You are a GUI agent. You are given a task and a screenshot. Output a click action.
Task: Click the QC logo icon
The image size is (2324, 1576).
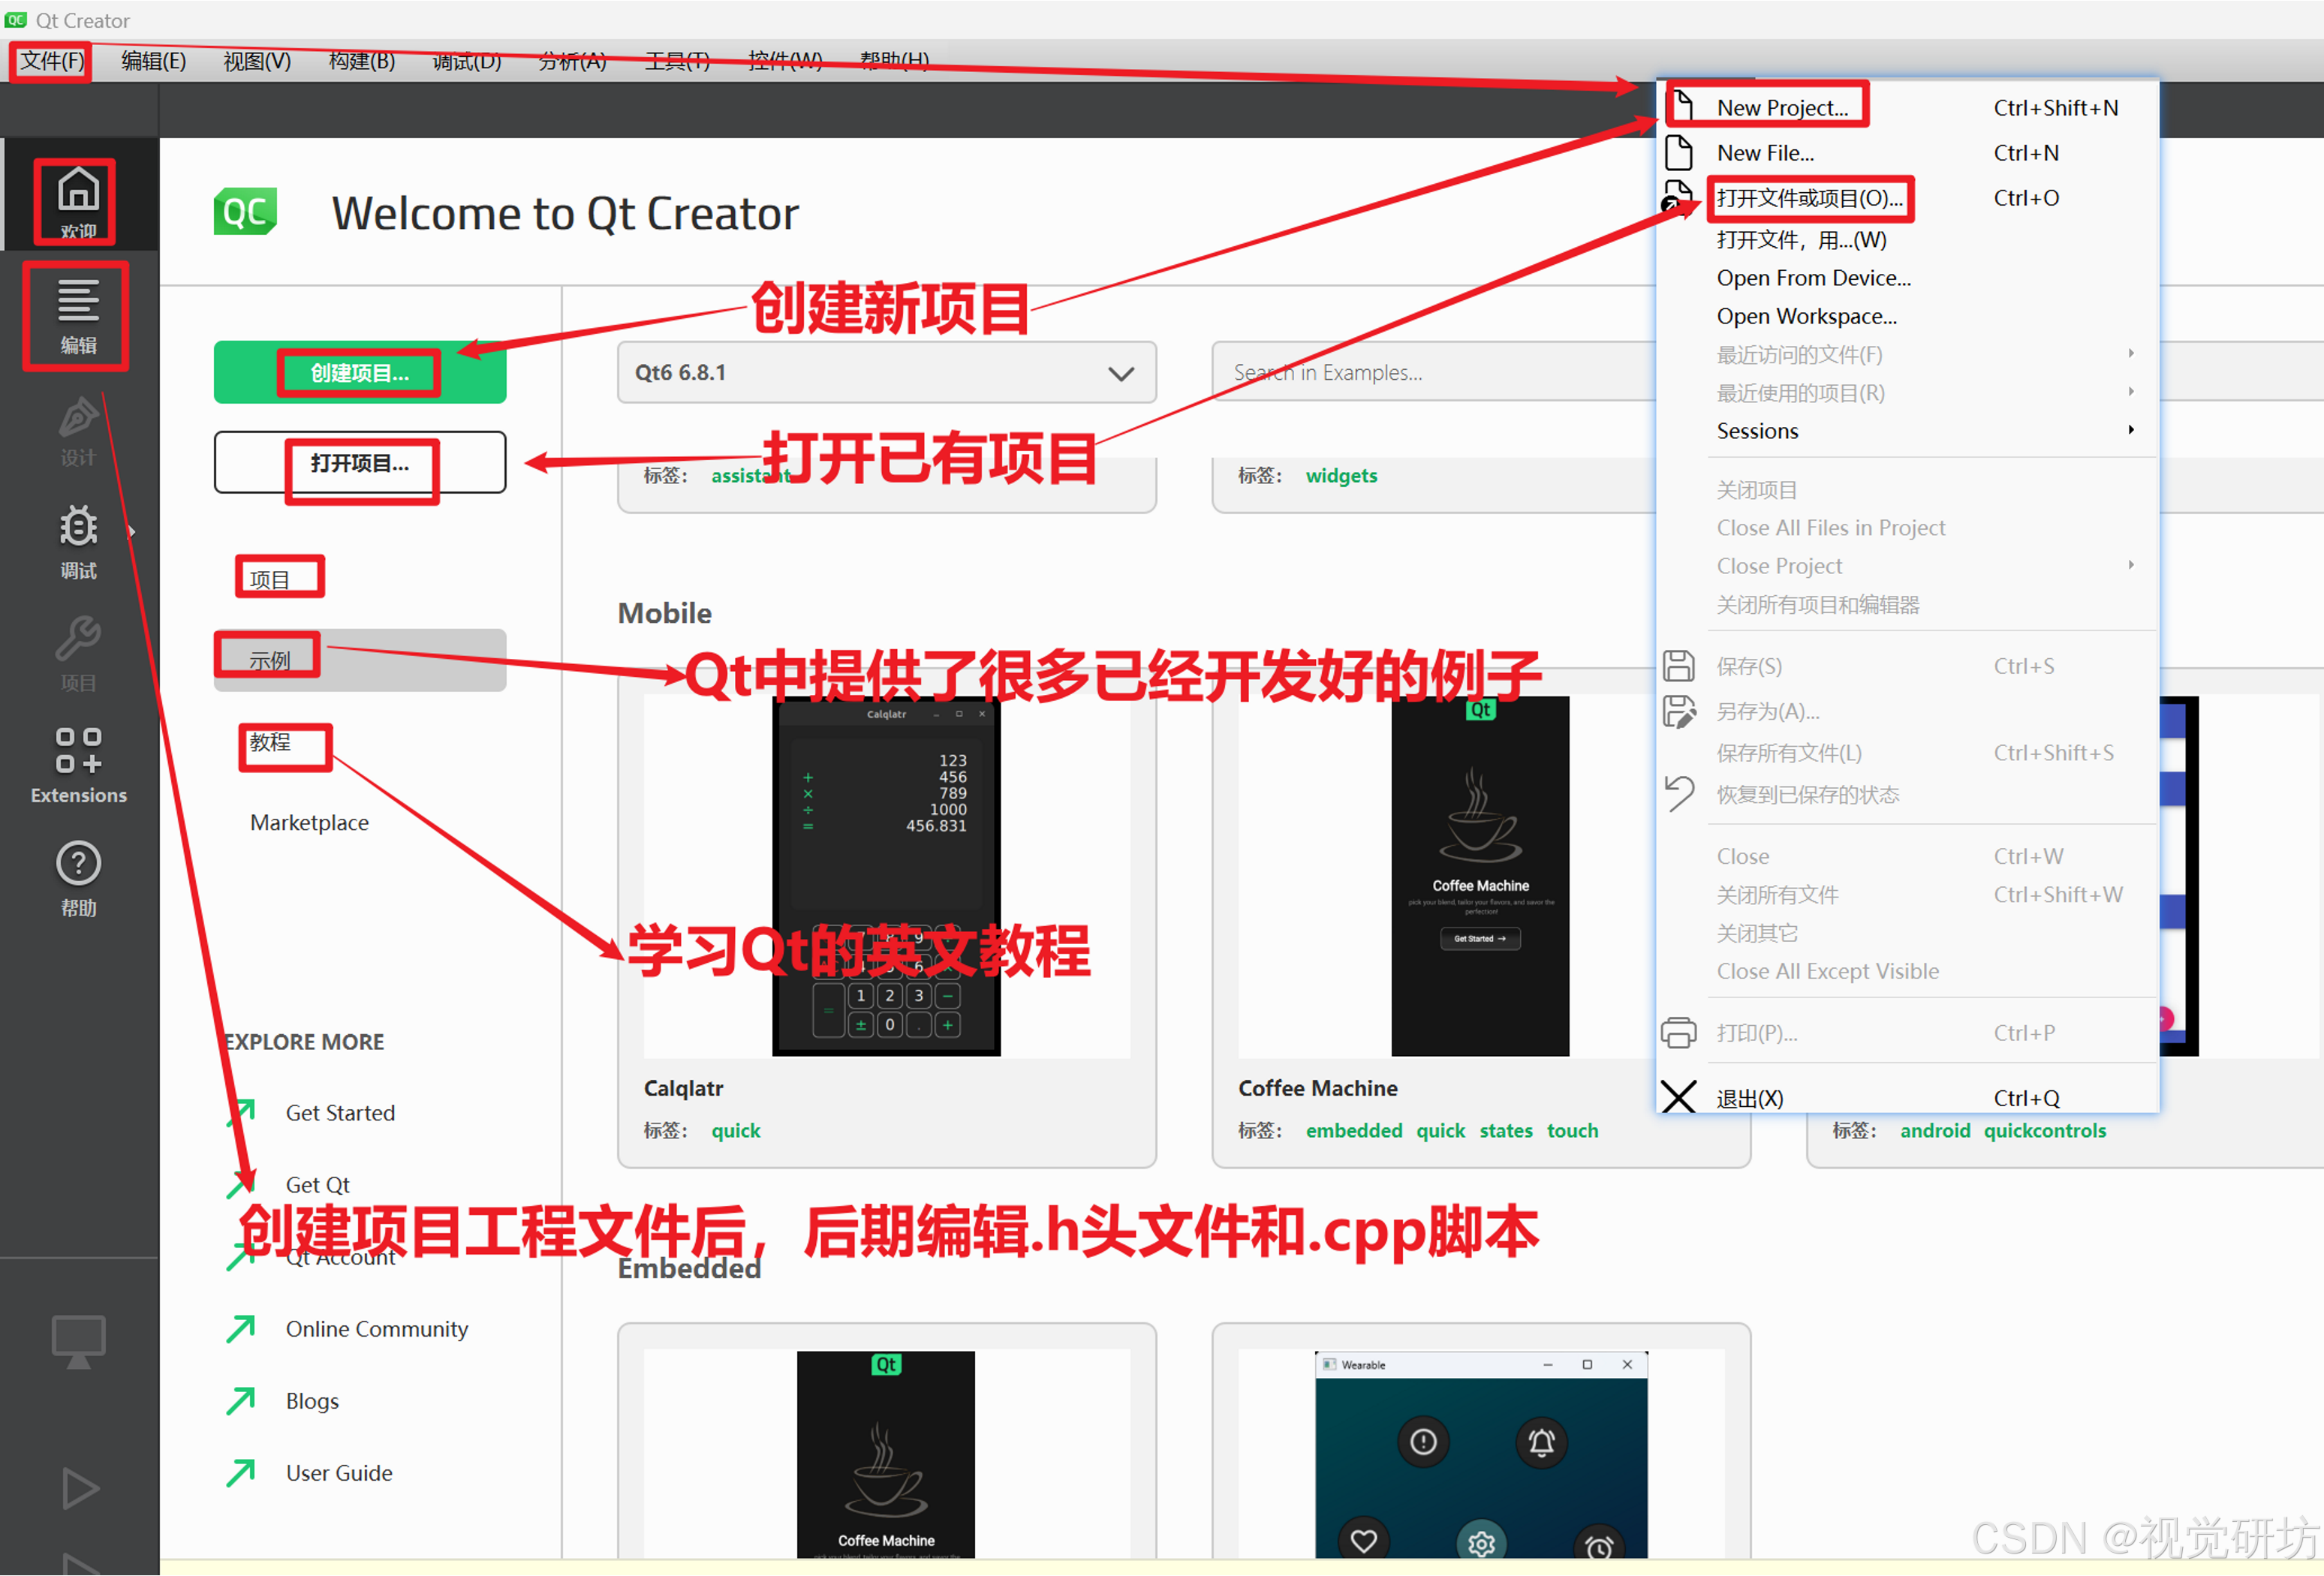coord(245,212)
